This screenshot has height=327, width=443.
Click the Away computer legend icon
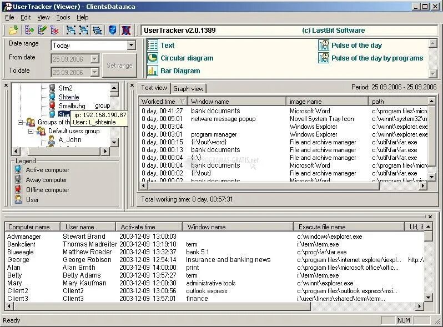[x=18, y=179]
